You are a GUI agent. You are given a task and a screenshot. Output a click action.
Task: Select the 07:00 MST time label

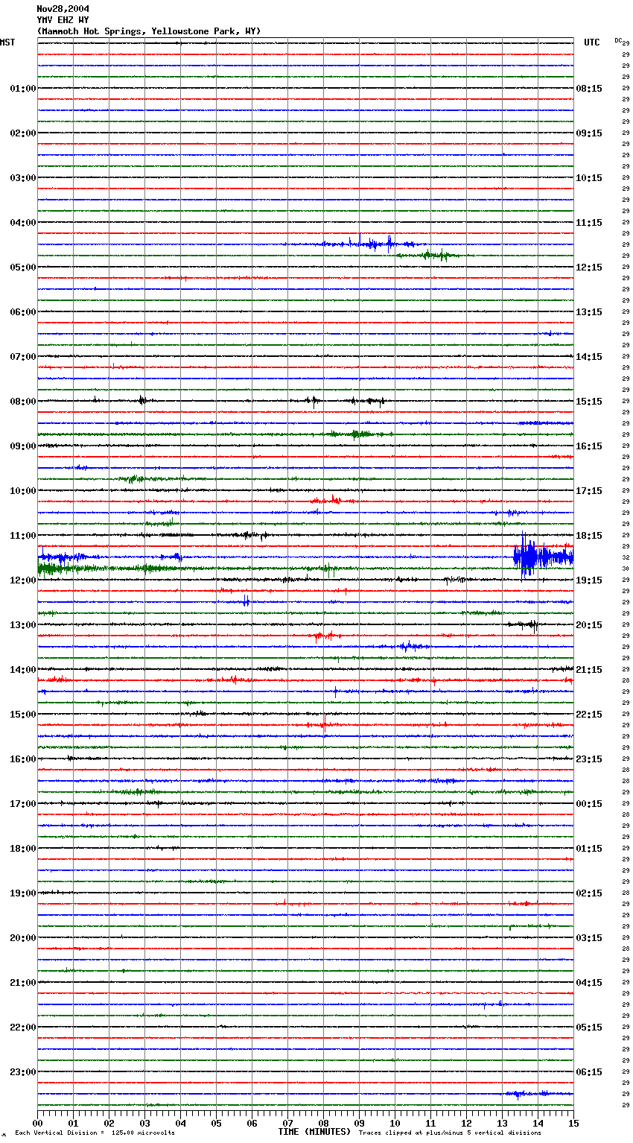[23, 357]
